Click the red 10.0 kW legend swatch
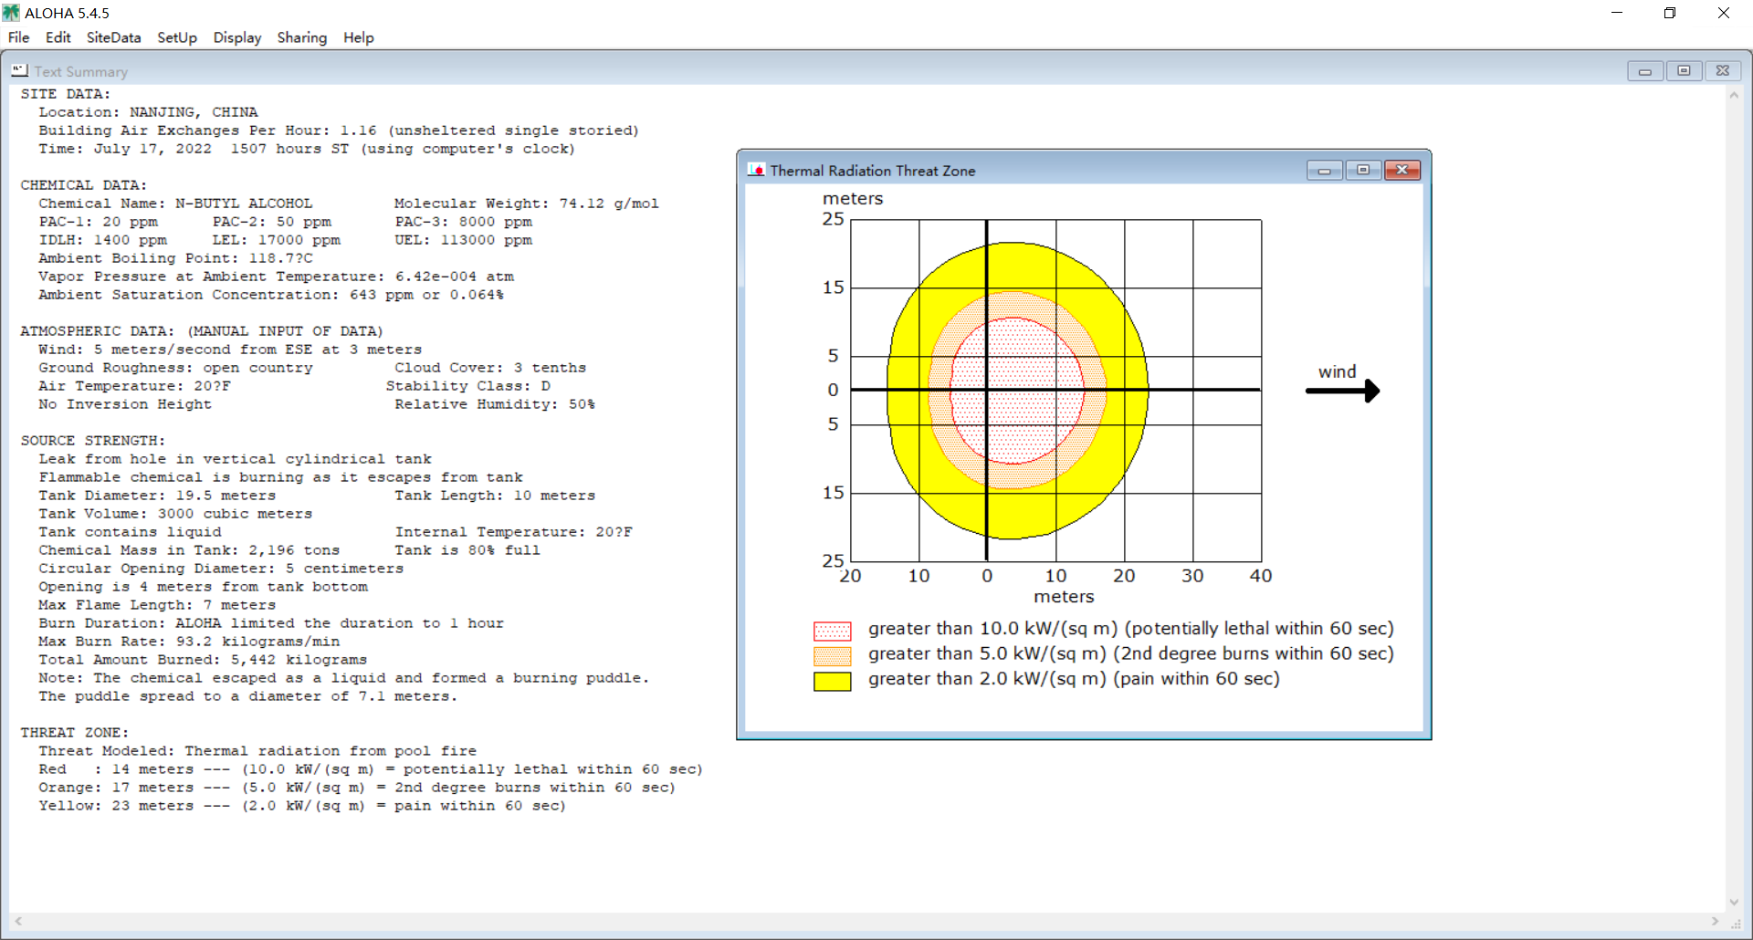The image size is (1753, 940). 832,631
